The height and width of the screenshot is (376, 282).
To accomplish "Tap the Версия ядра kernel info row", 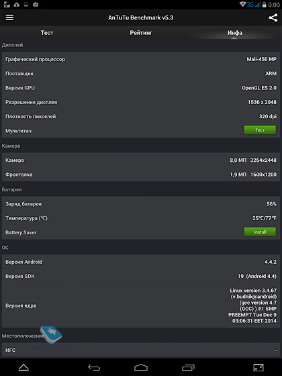I will click(141, 305).
